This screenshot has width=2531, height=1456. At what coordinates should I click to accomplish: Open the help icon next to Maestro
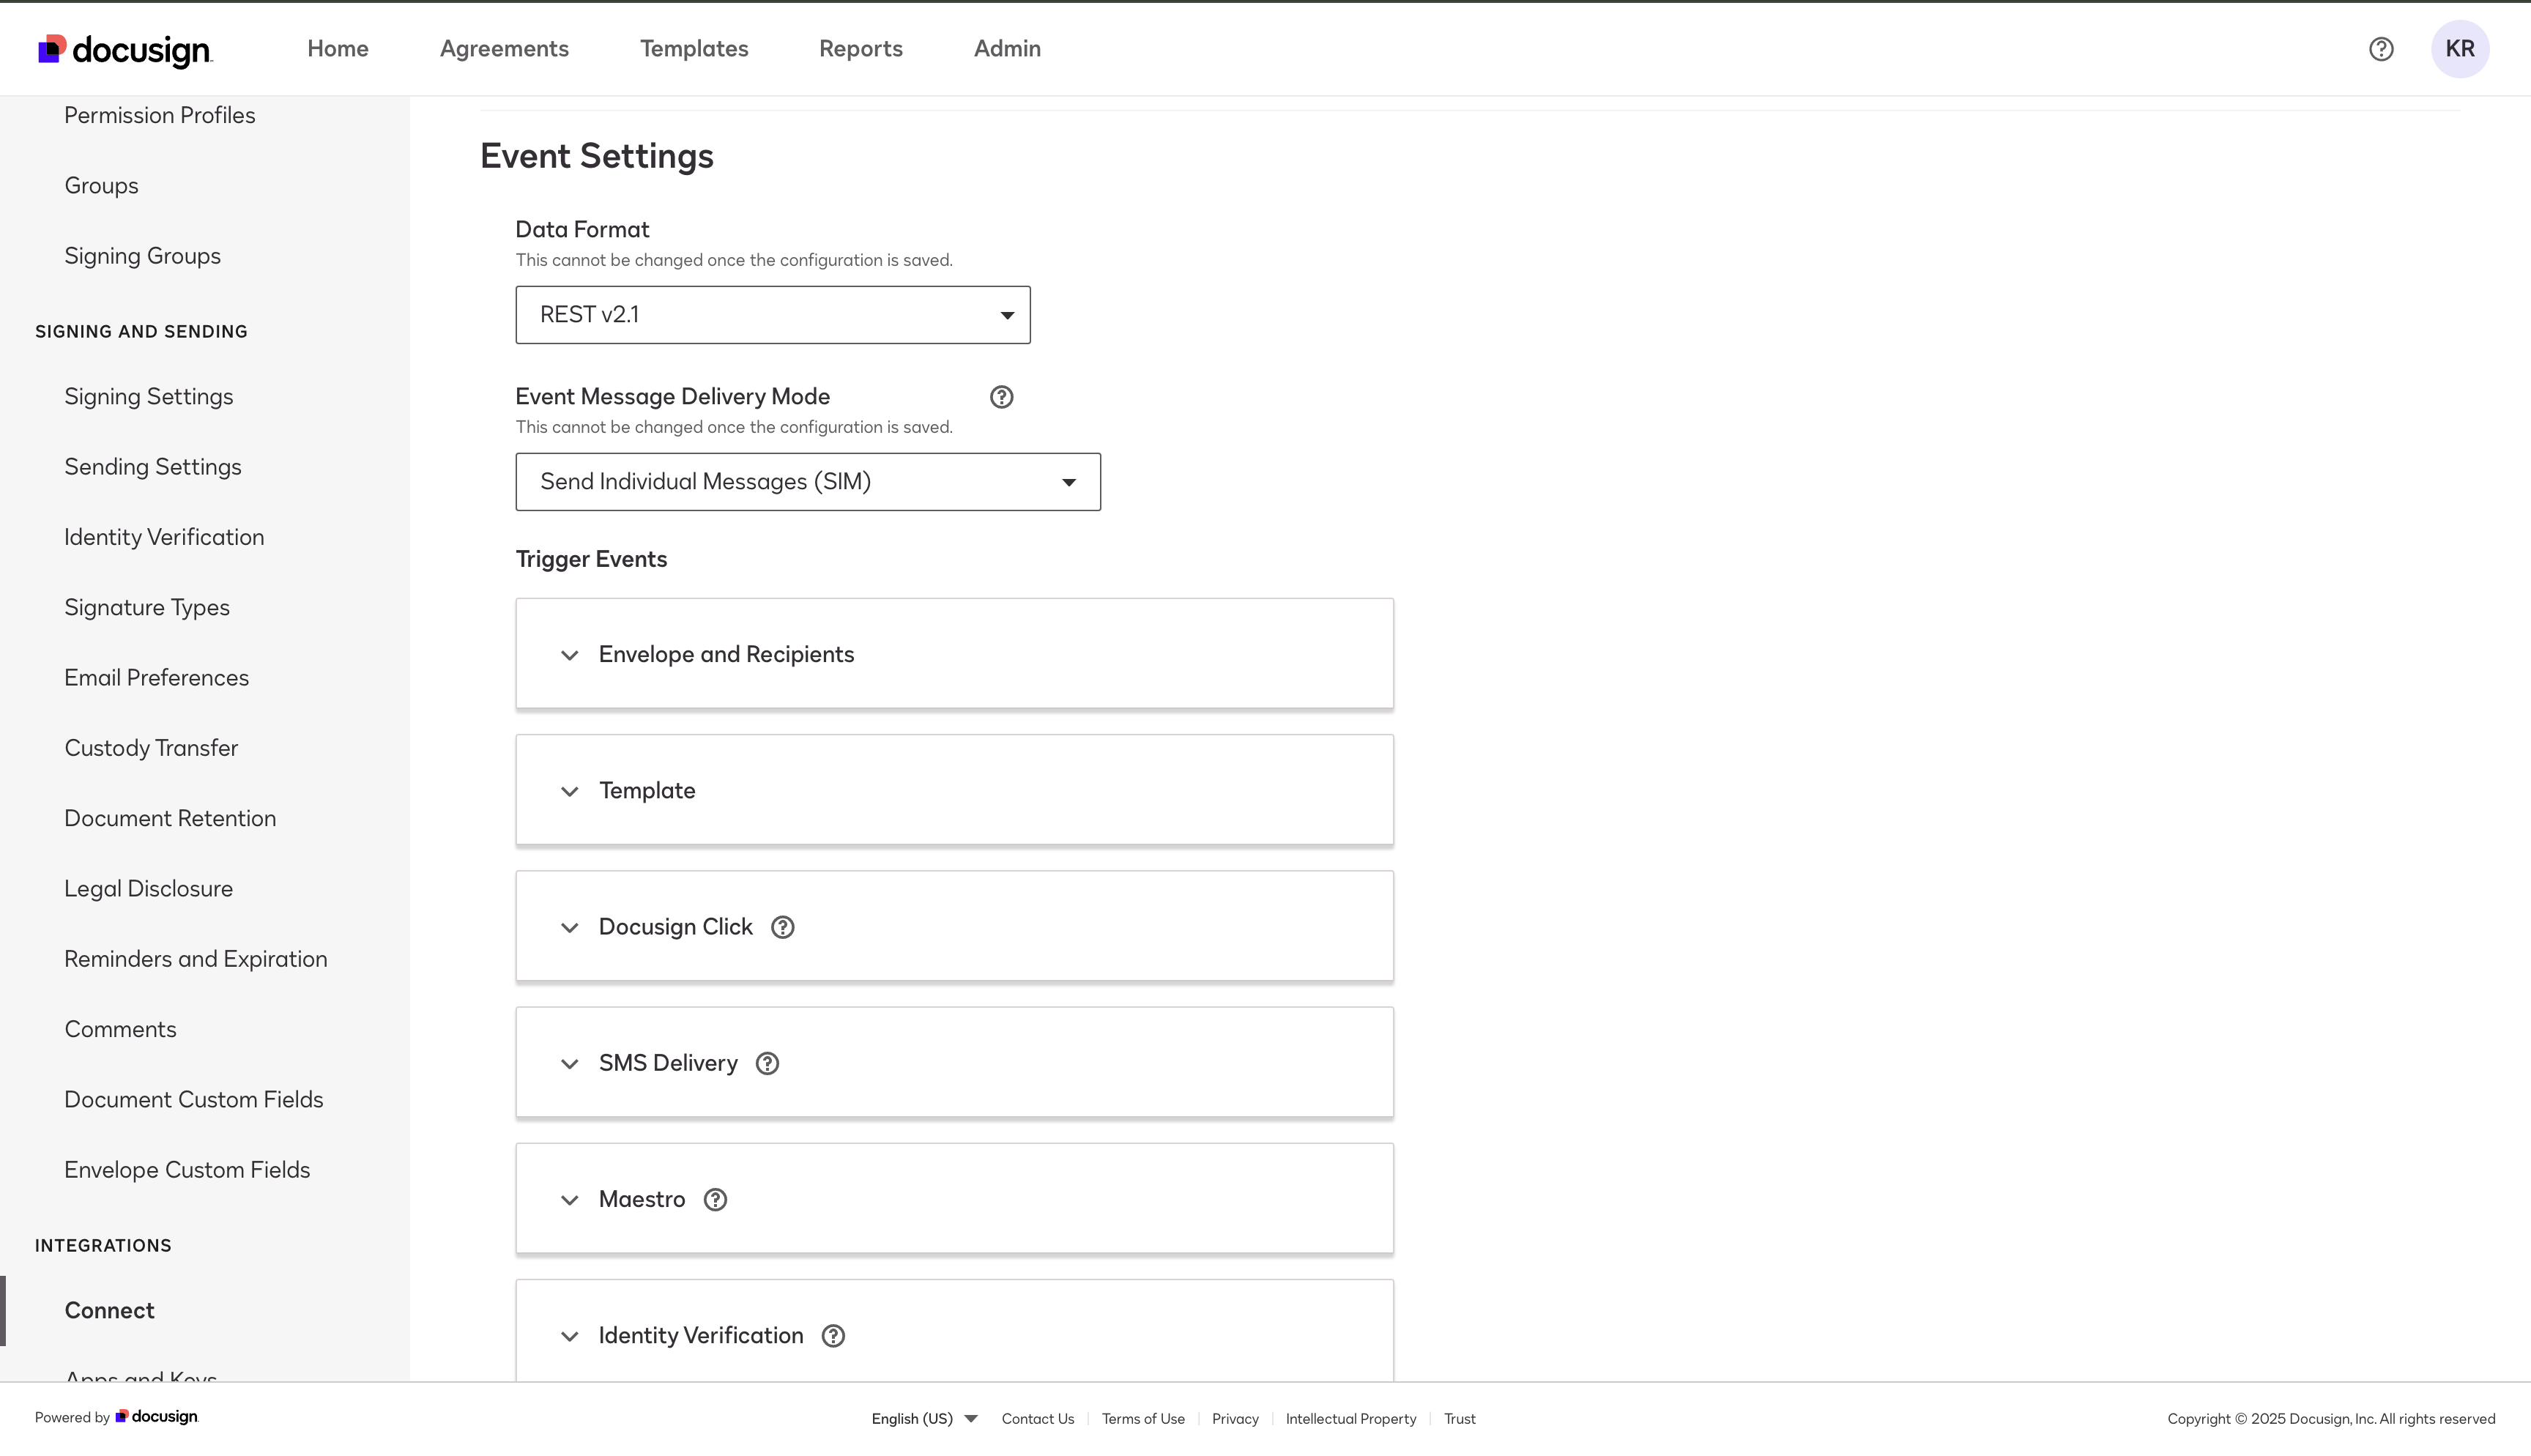[714, 1199]
